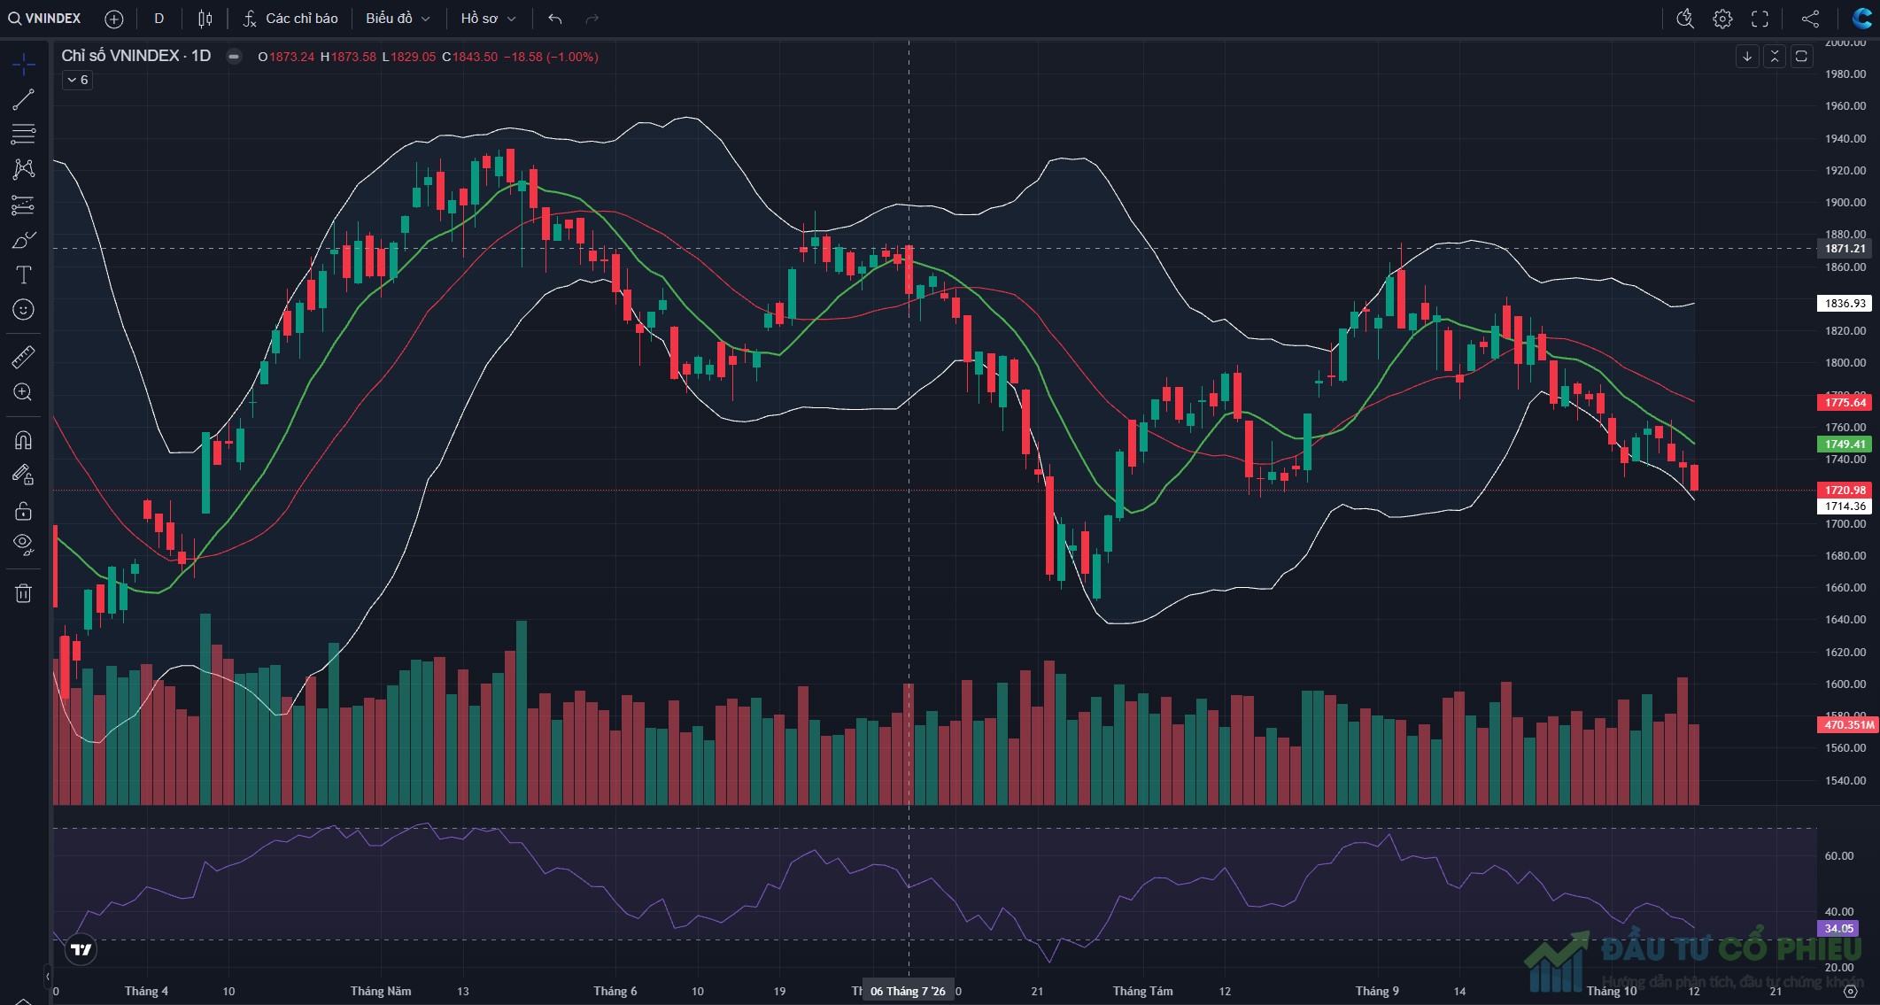Select the ruler measure tool
The width and height of the screenshot is (1880, 1005).
coord(24,357)
